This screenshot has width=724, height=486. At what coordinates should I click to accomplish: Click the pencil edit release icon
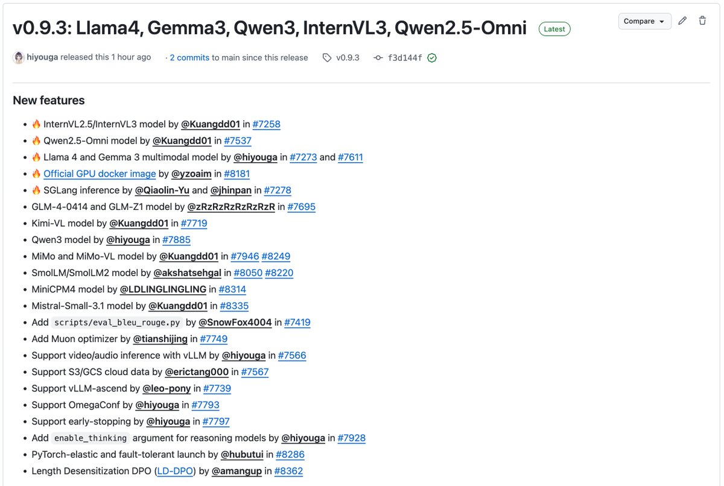(682, 21)
